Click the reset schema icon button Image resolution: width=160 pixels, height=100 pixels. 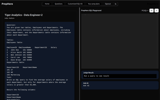[x=151, y=10]
